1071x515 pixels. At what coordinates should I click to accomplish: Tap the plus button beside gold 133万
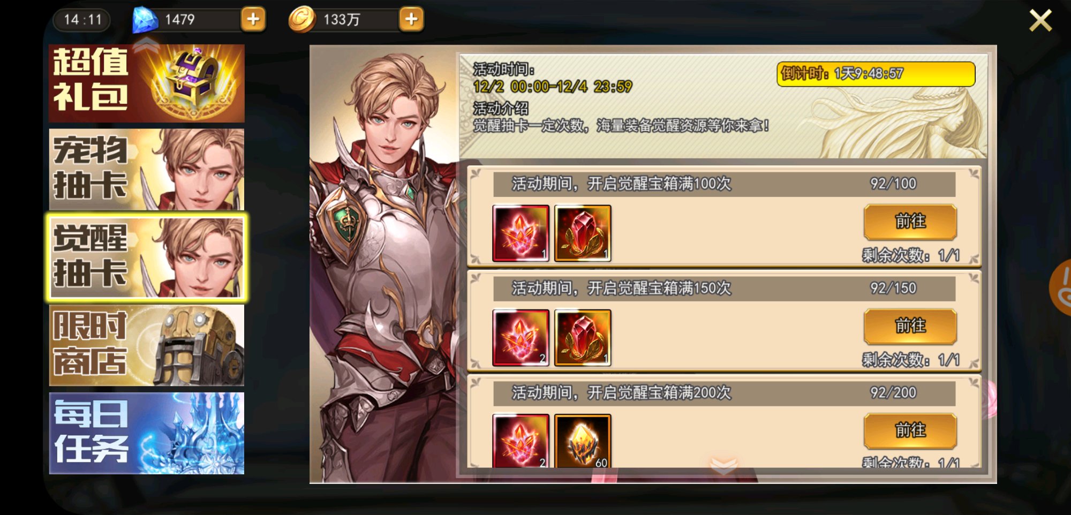tap(411, 19)
